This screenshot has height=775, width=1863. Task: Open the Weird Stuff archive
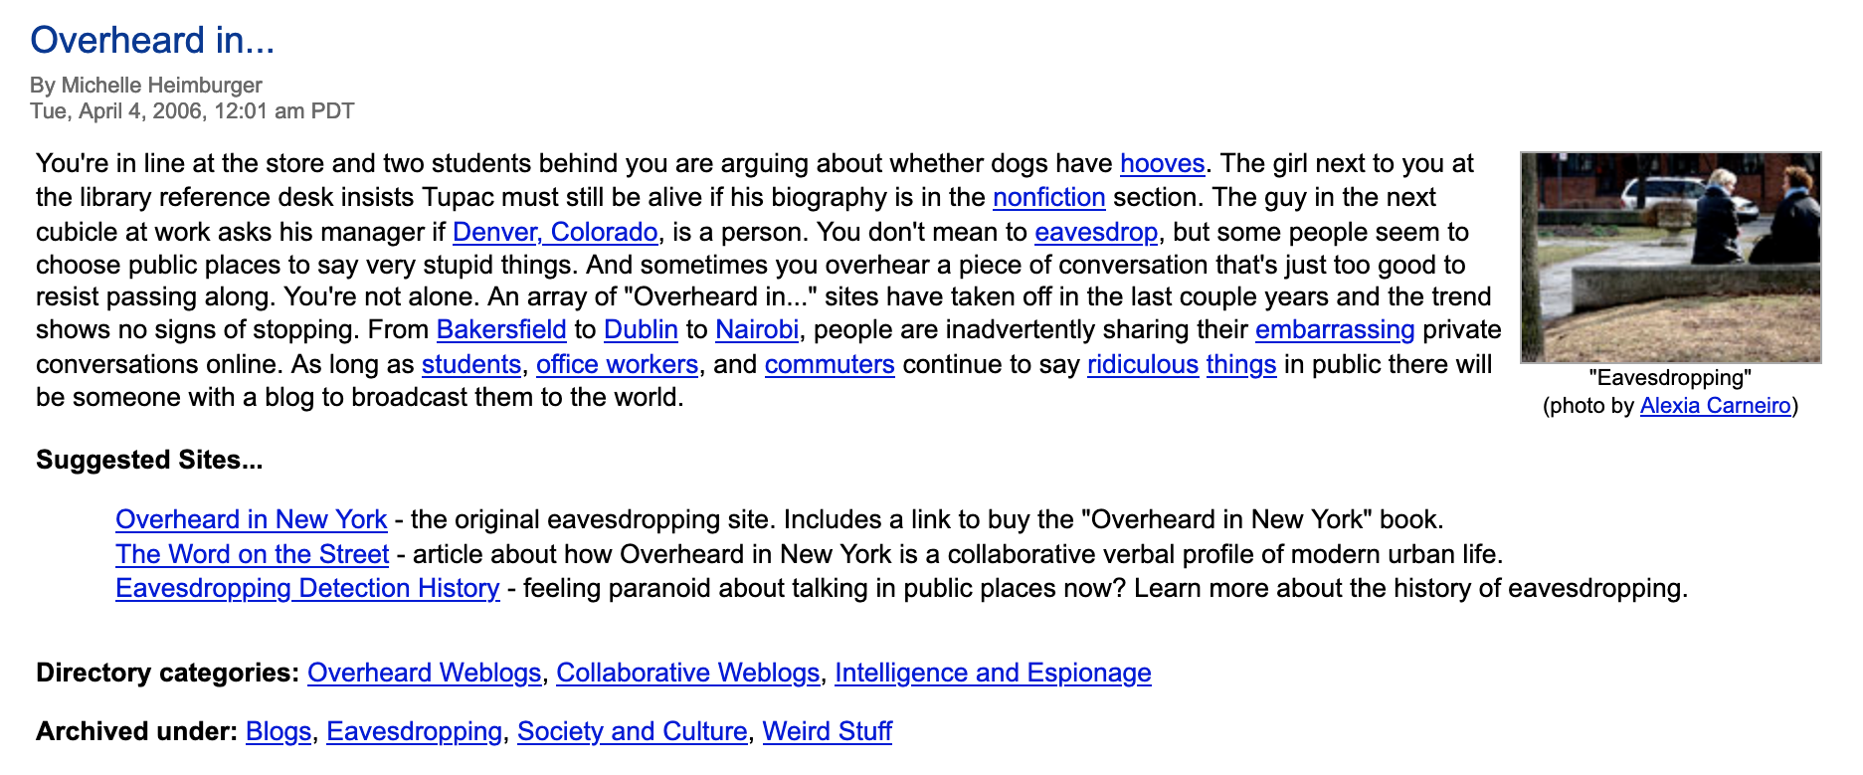pyautogui.click(x=827, y=731)
